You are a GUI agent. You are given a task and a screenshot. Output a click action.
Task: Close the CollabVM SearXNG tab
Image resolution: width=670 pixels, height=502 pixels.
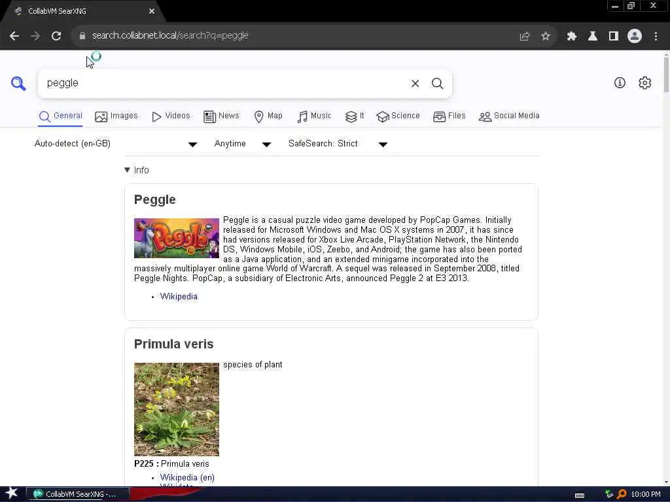click(152, 12)
